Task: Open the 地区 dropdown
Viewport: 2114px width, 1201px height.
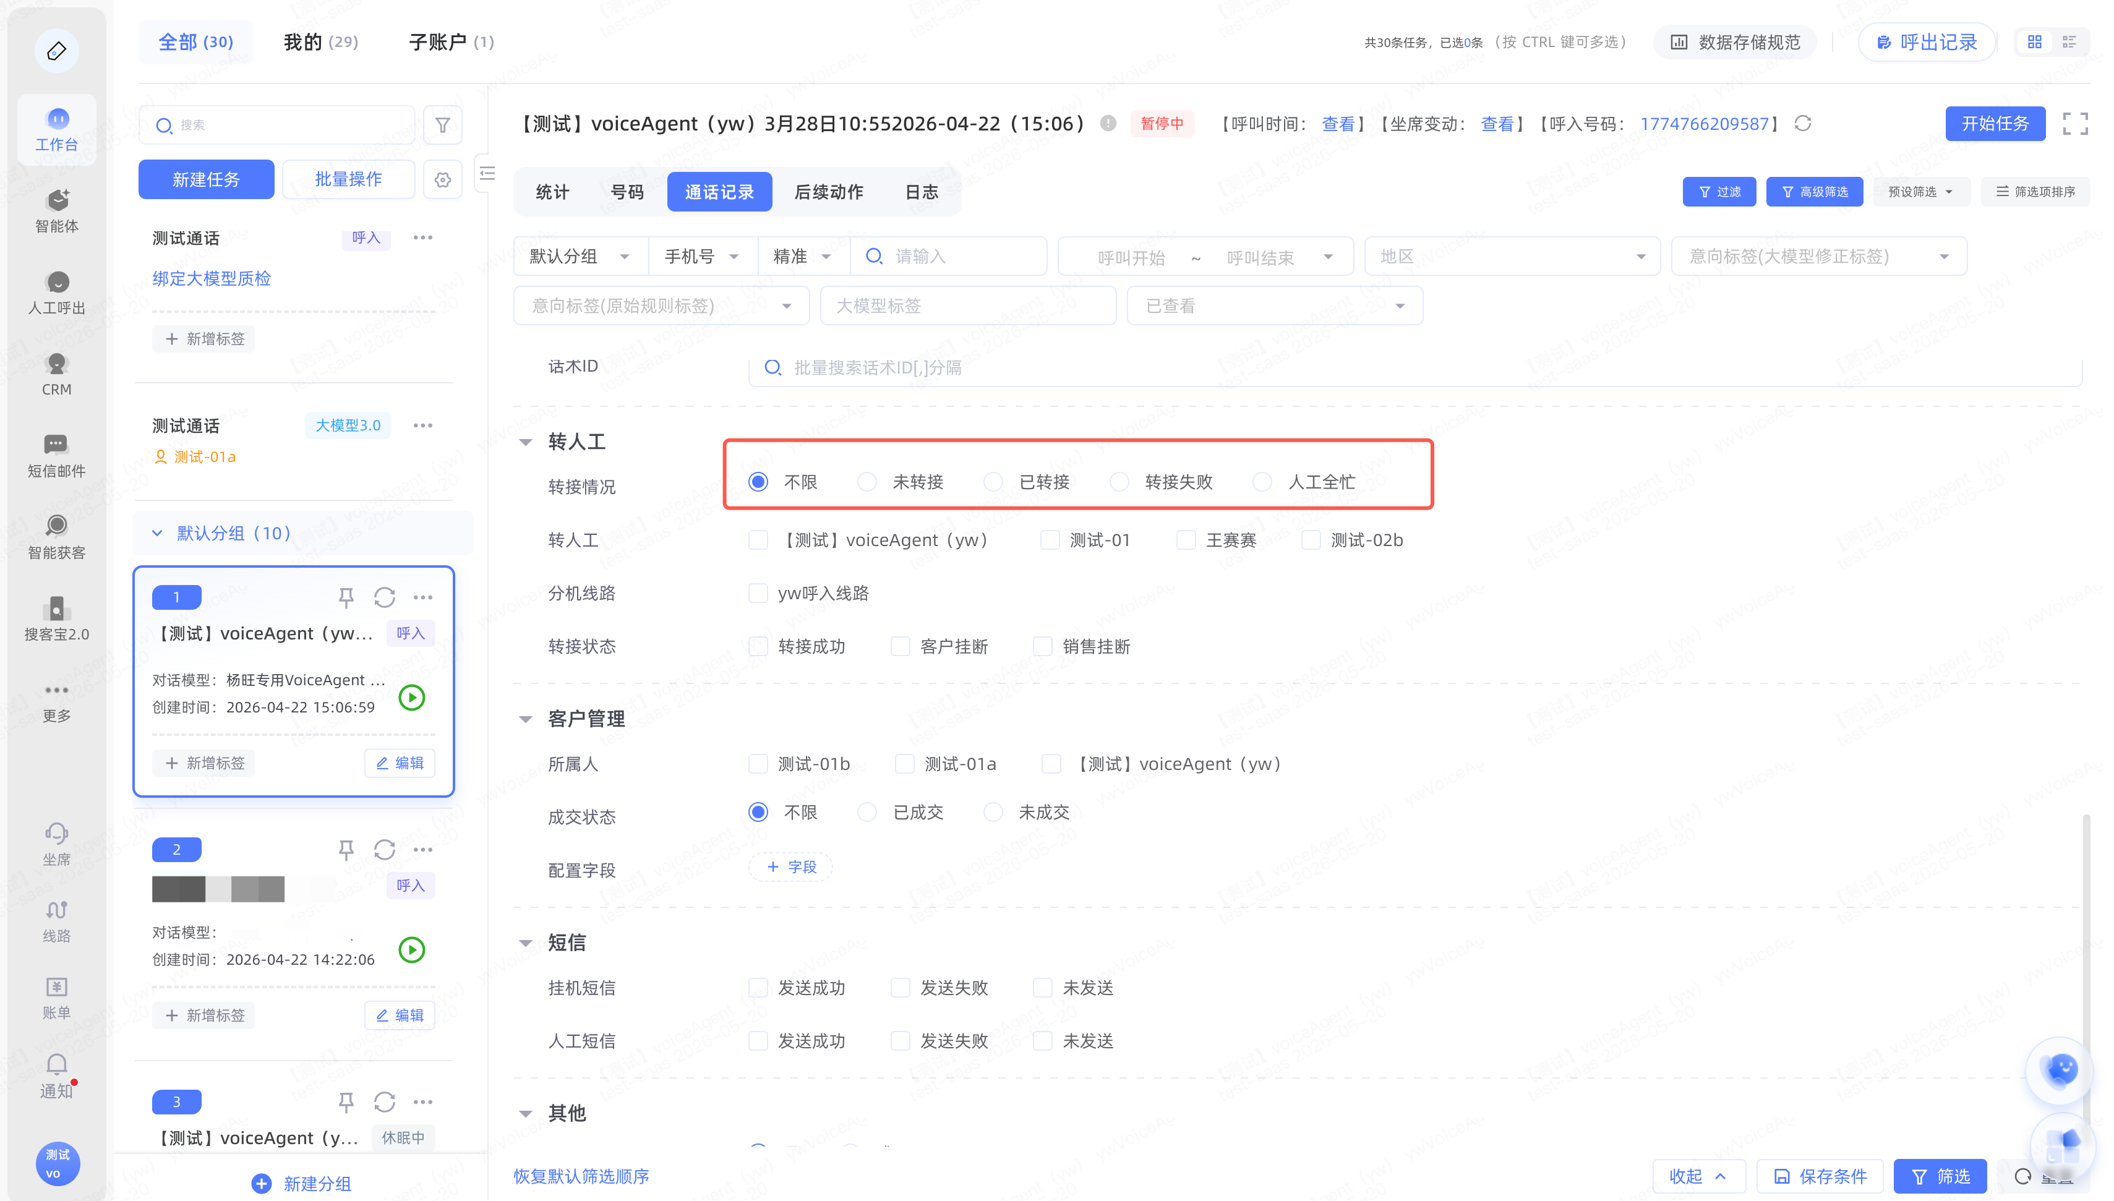Action: 1511,257
